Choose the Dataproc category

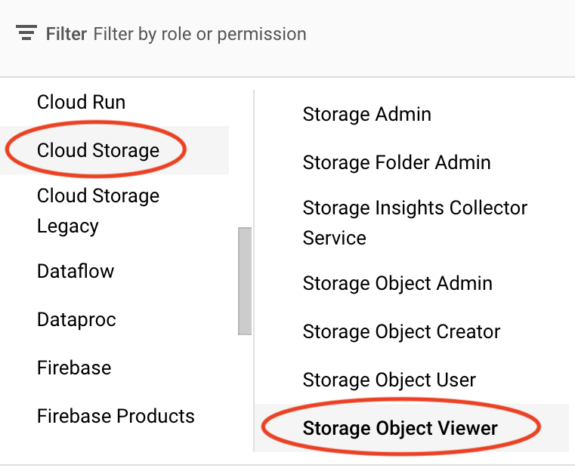76,319
